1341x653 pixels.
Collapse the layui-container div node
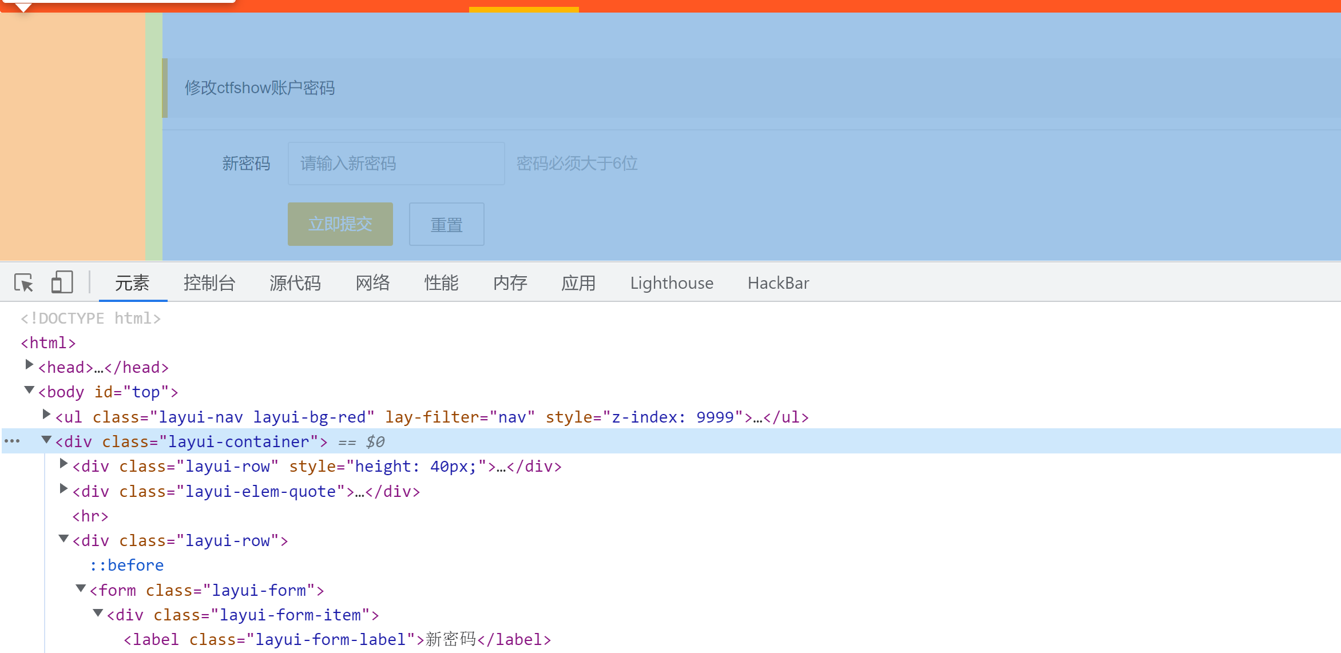click(46, 440)
